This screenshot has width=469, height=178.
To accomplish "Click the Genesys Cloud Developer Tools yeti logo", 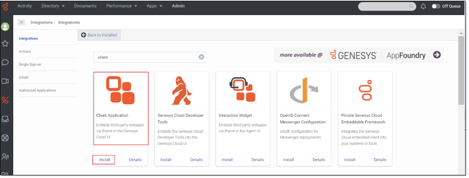I will point(181,90).
